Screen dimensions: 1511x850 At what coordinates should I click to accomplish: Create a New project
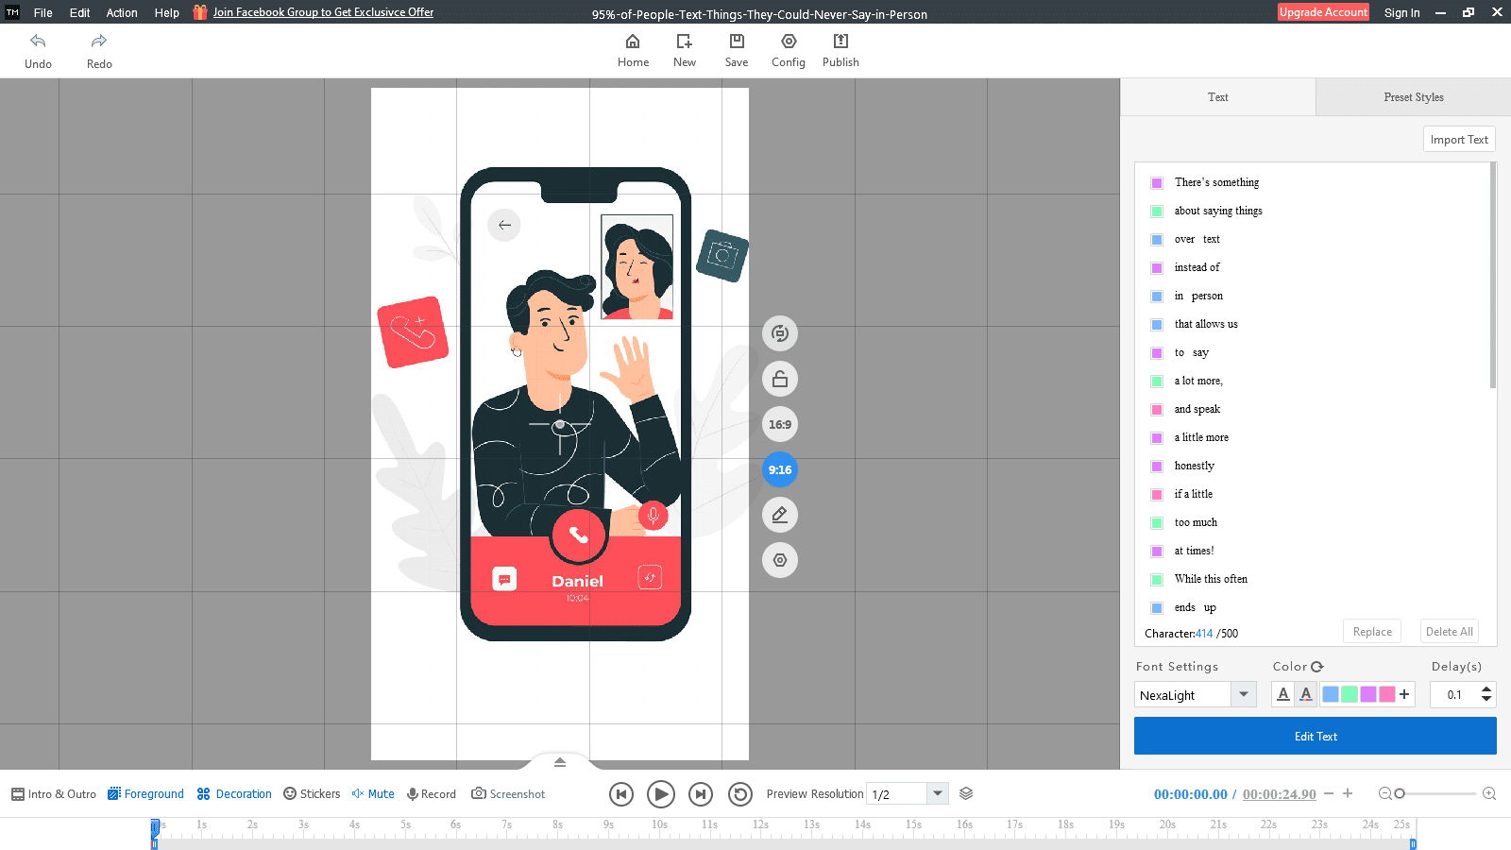click(x=684, y=49)
